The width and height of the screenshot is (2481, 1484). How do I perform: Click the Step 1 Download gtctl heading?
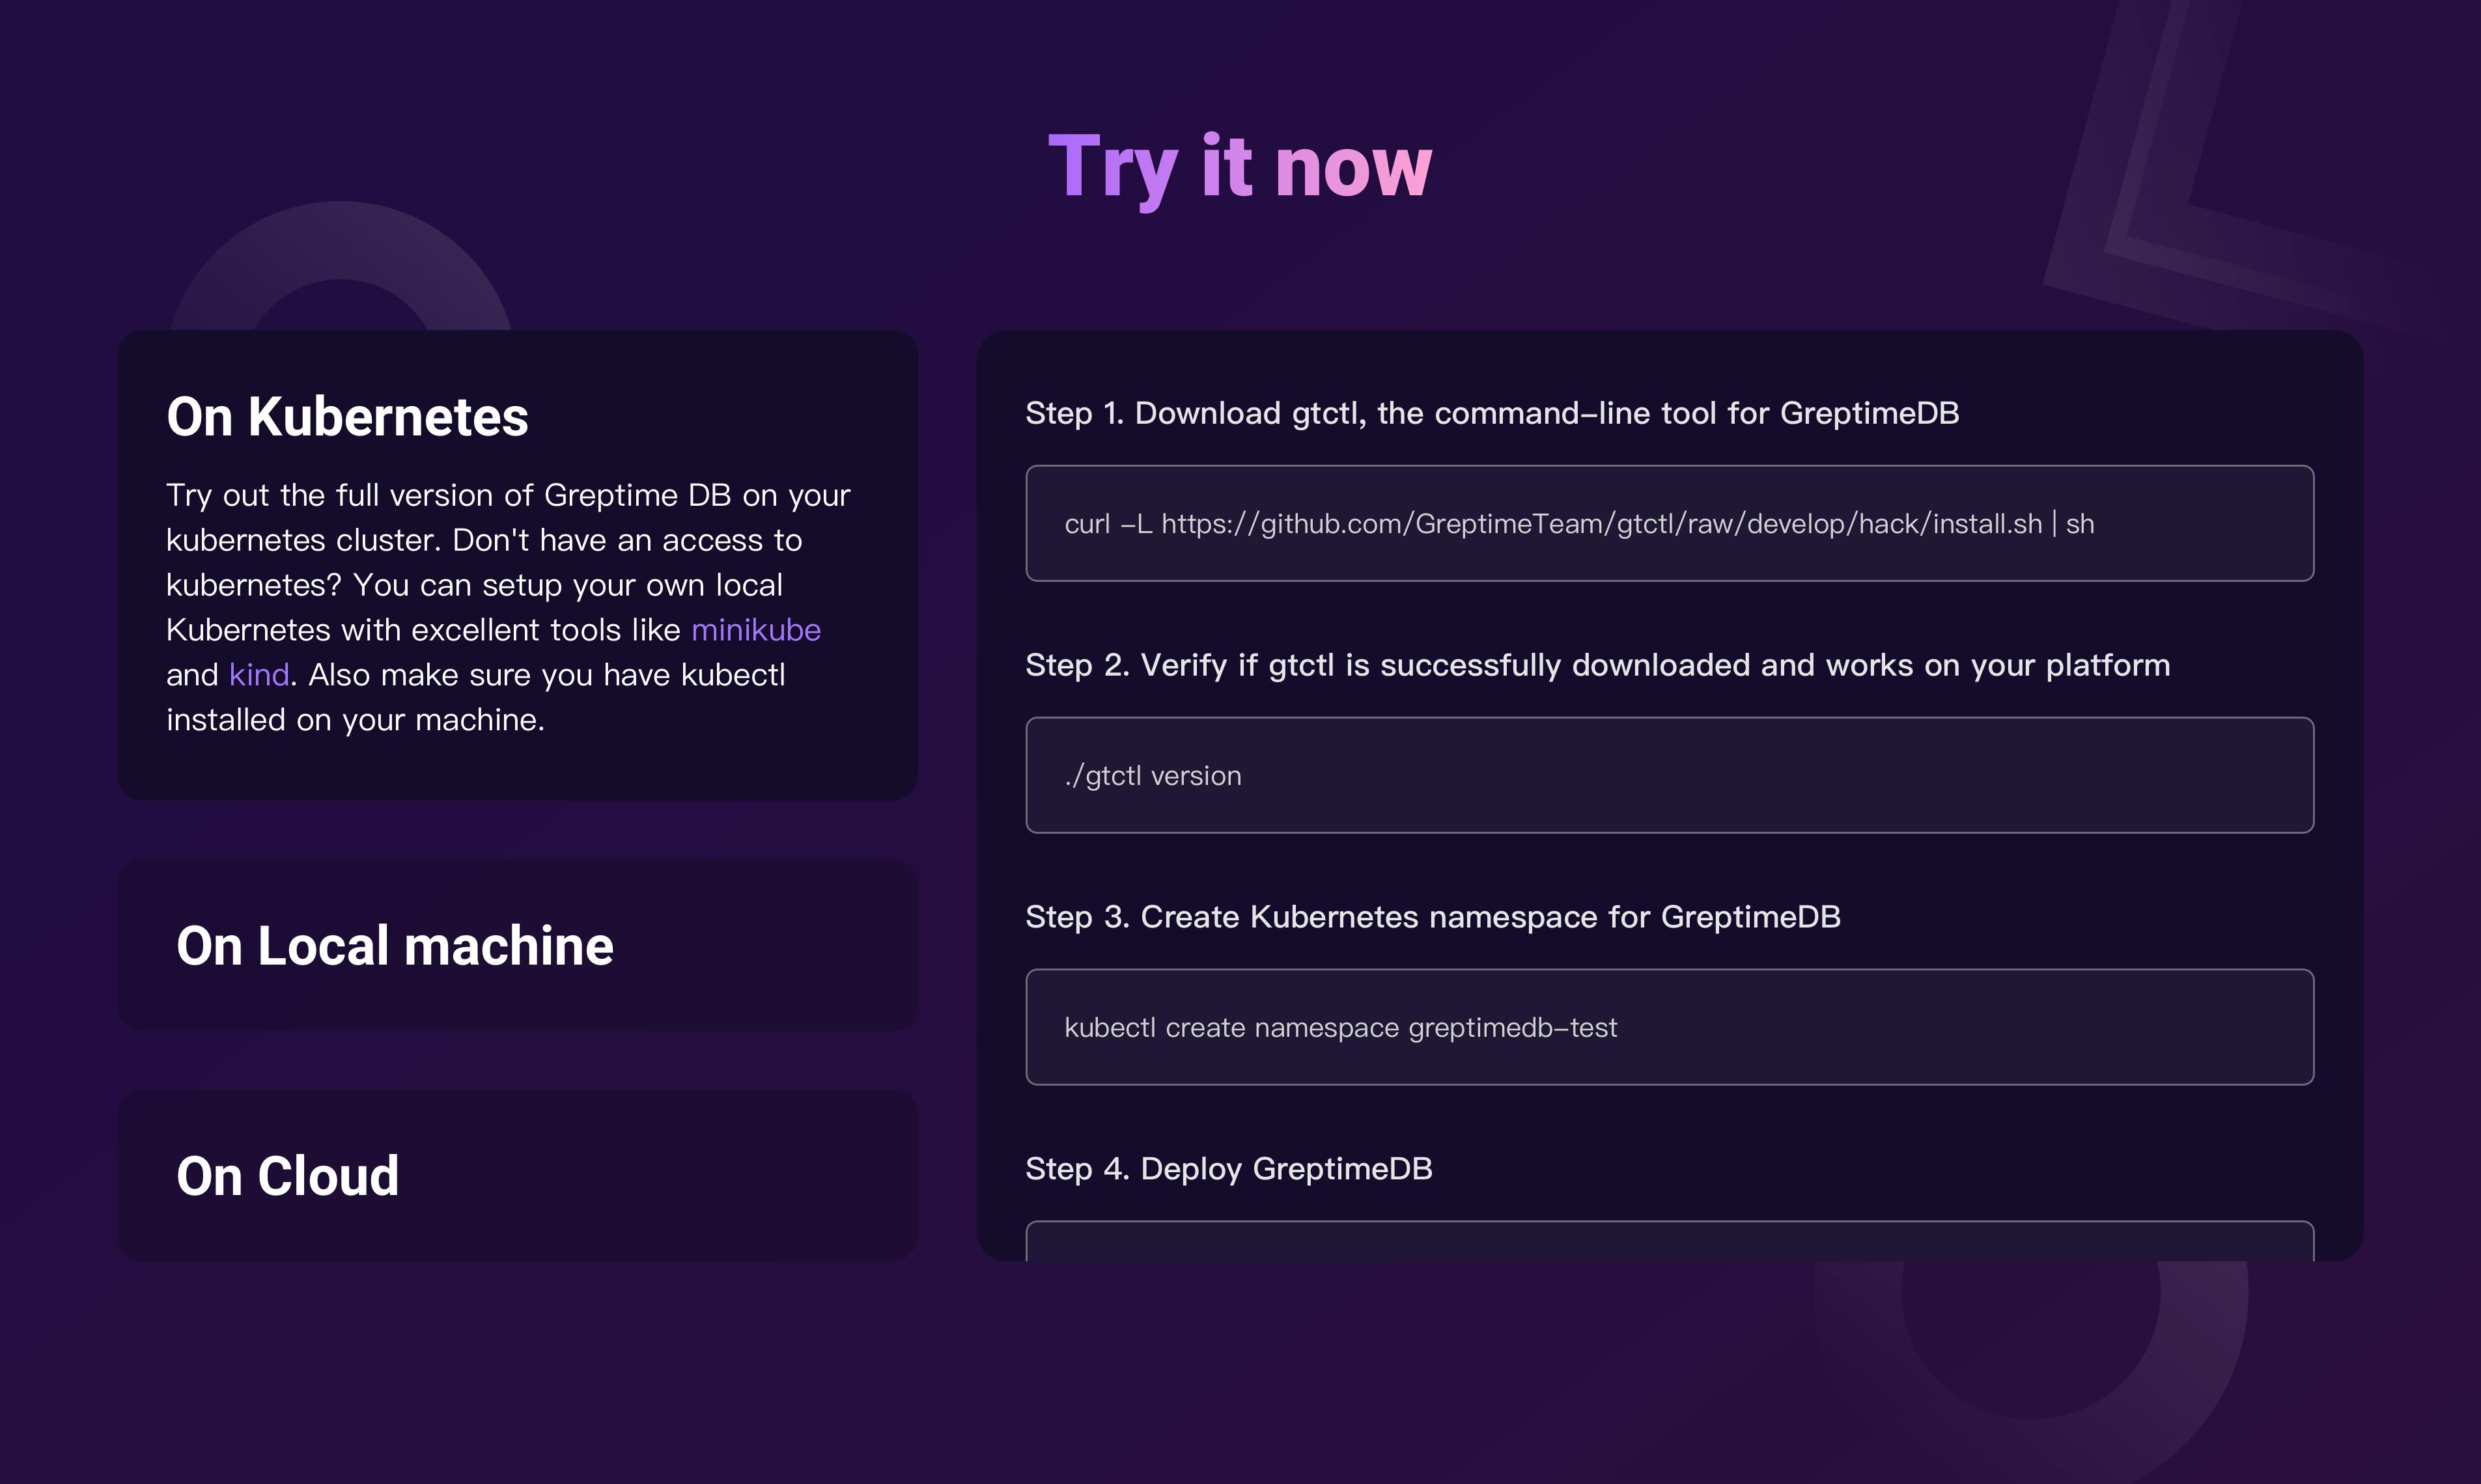(1492, 413)
